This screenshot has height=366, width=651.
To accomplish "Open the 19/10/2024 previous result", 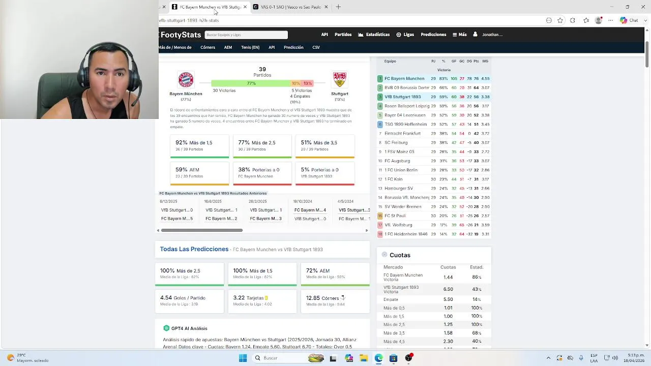I will pyautogui.click(x=310, y=210).
